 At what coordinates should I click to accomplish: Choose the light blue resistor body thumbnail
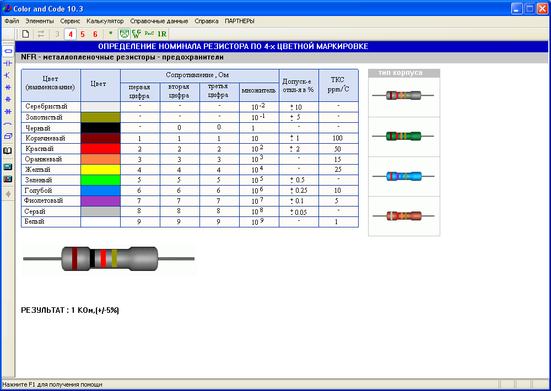click(x=404, y=176)
